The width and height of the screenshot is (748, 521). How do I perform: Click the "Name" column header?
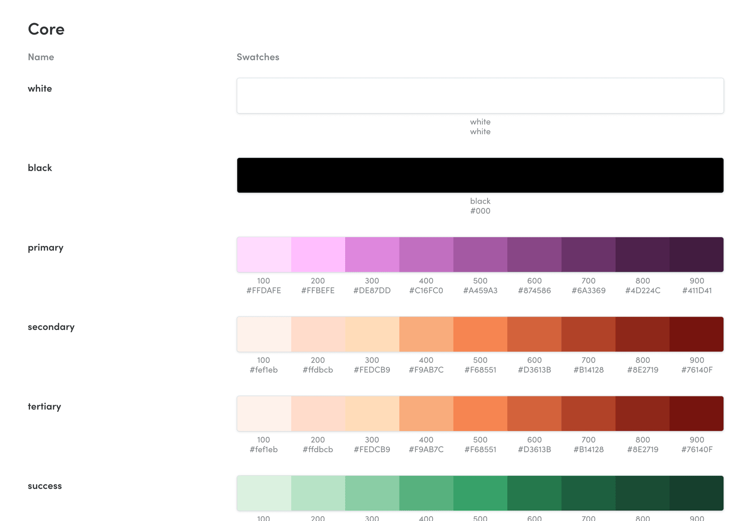[41, 57]
